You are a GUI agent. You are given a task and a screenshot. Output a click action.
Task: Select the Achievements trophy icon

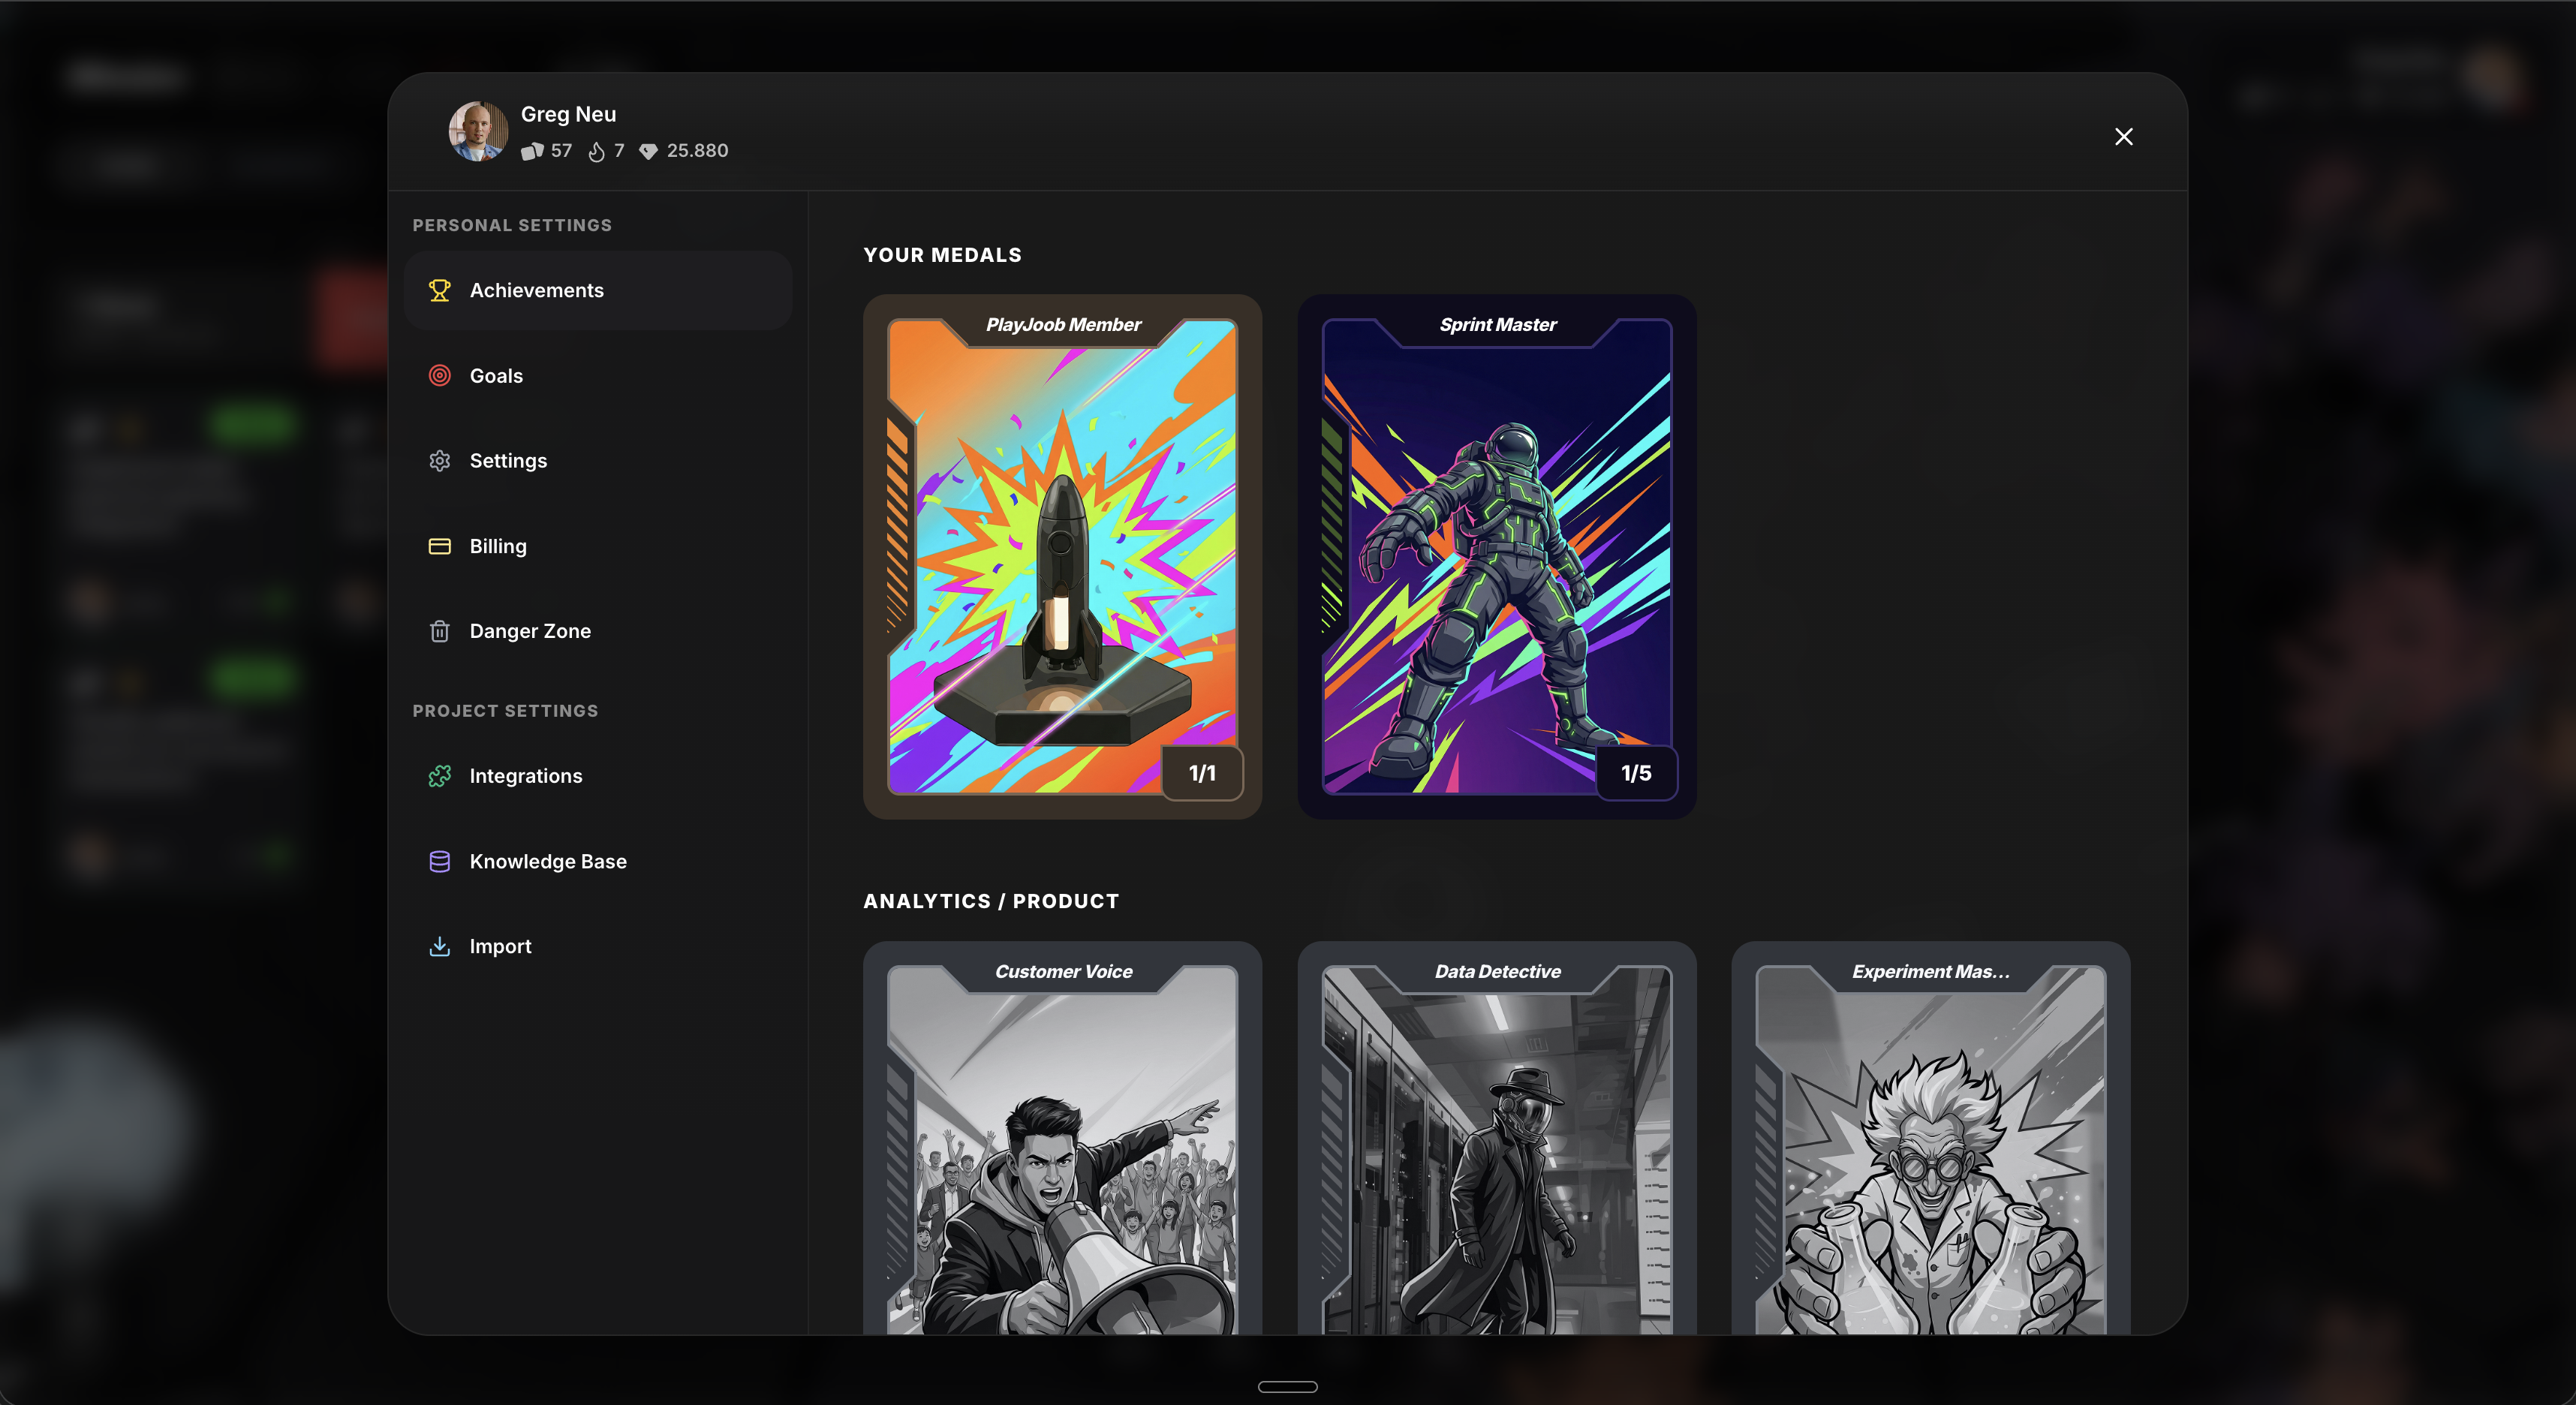coord(440,290)
